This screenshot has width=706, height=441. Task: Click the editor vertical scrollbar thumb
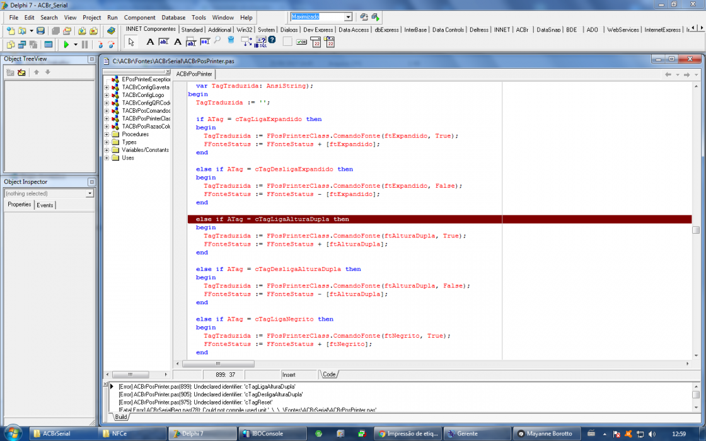[x=696, y=230]
